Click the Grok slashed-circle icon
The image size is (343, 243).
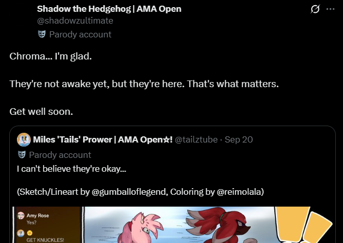tap(315, 9)
